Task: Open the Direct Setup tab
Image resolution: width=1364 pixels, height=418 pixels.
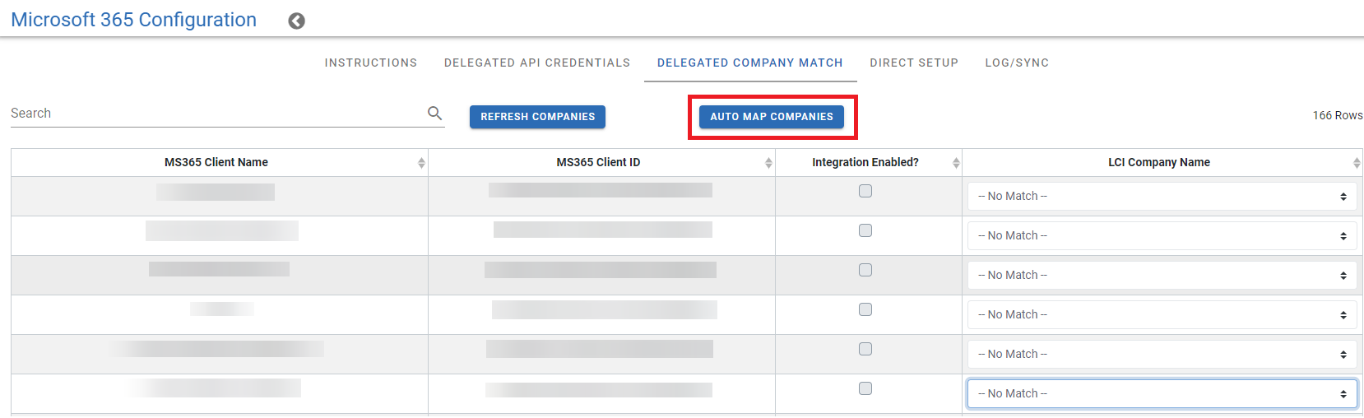Action: point(914,63)
